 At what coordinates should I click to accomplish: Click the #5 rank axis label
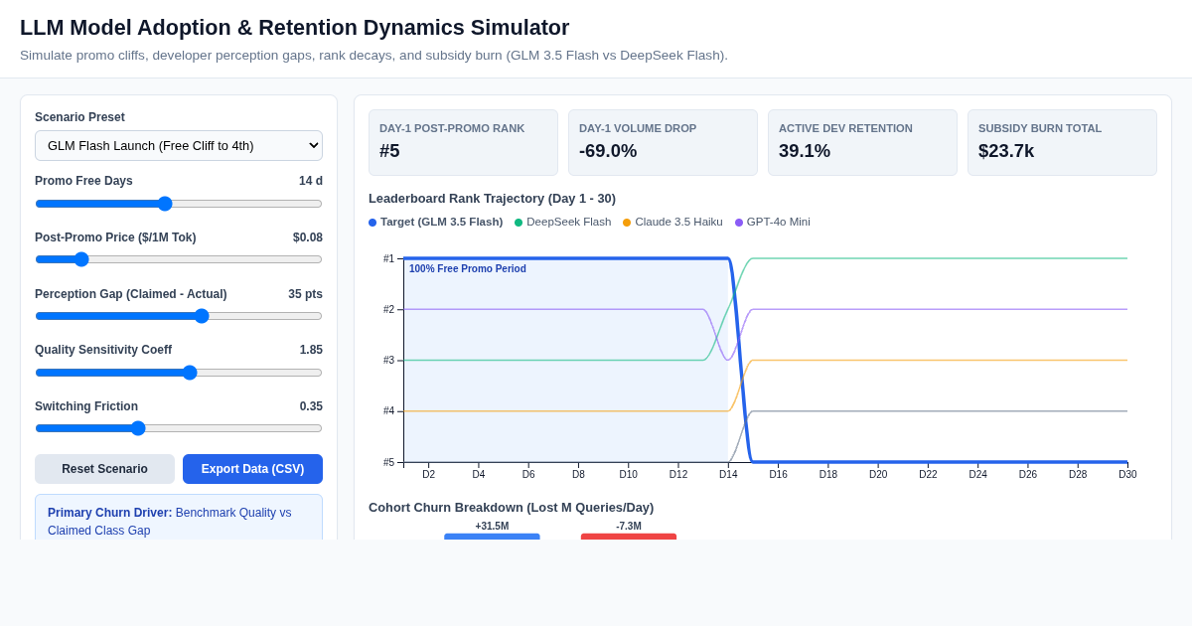click(388, 462)
